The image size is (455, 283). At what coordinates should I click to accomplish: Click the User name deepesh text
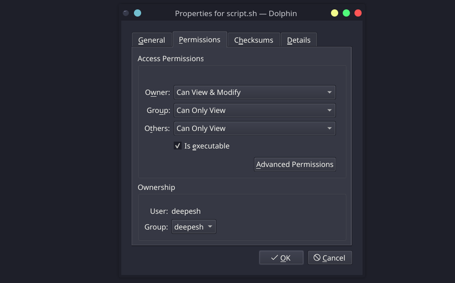(186, 211)
